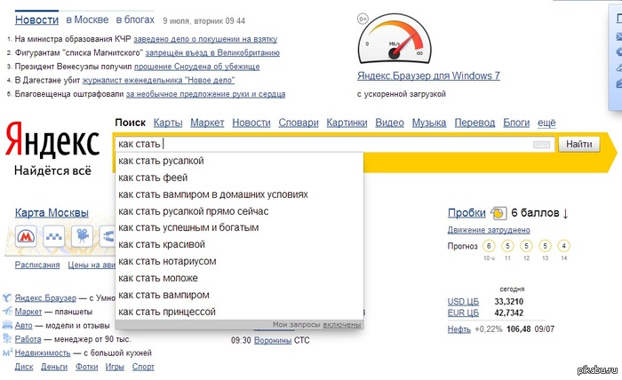
Task: Open news link прошение Сноудена об убежище
Action: coord(196,67)
